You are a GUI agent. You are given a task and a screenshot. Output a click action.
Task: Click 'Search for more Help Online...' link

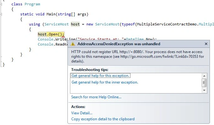[x=96, y=97]
